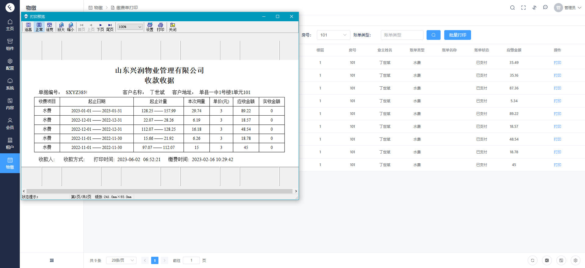Viewport: 585px width, 268px height.
Task: Click the 物缴 breadcrumb item
Action: [96, 8]
